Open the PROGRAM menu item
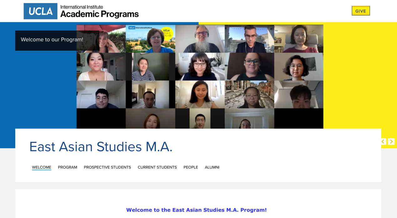 [x=68, y=167]
